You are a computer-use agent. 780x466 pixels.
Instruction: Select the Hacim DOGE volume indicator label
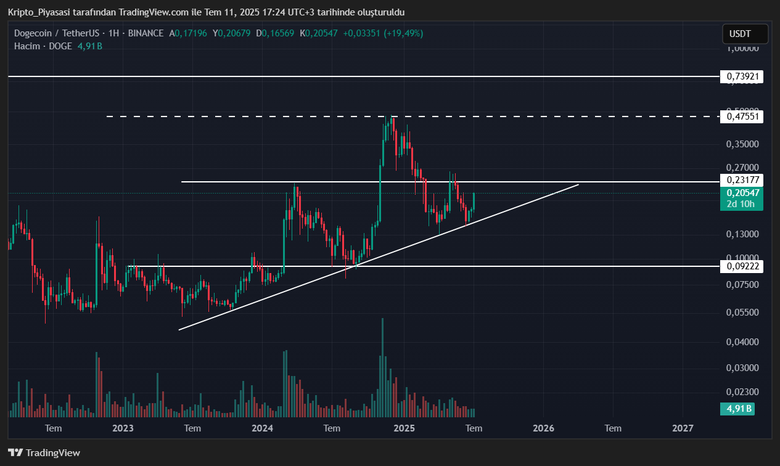click(43, 46)
